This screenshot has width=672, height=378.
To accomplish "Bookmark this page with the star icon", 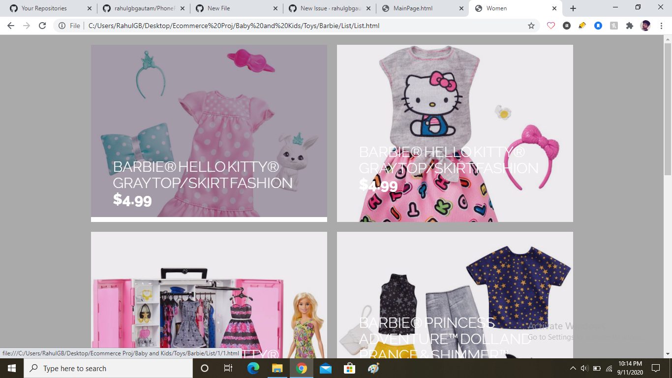I will click(531, 26).
